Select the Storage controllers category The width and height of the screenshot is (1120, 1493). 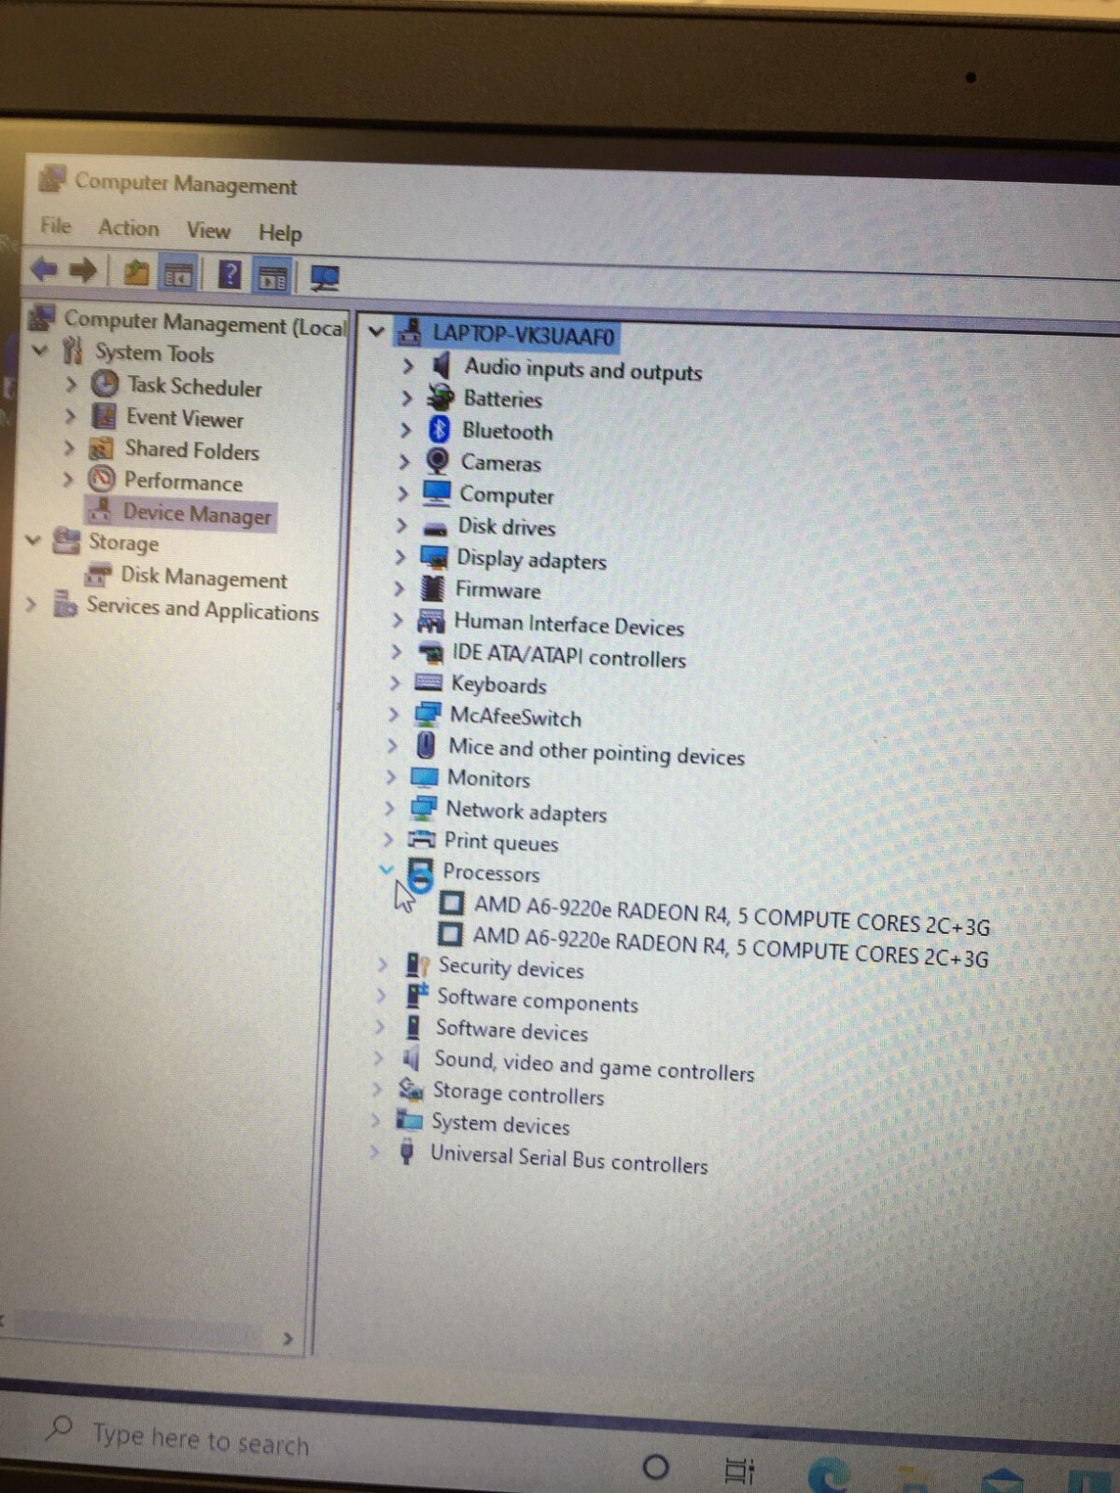click(x=518, y=1093)
